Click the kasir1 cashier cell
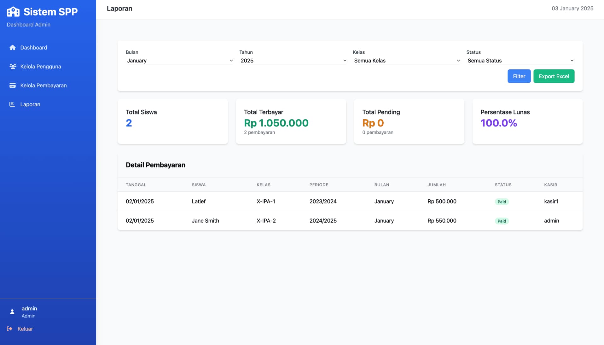Screen dimensions: 604x345 click(x=551, y=202)
